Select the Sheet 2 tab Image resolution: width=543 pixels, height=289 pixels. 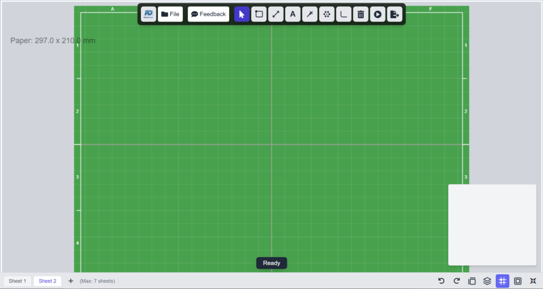pyautogui.click(x=47, y=281)
